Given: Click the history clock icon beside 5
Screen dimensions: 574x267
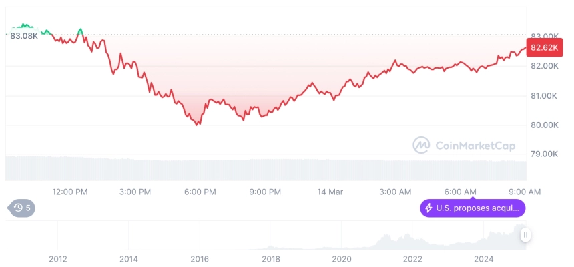Looking at the screenshot, I should point(18,208).
